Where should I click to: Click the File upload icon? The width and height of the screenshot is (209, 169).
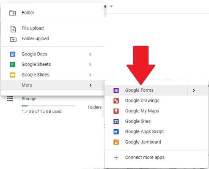tap(13, 29)
